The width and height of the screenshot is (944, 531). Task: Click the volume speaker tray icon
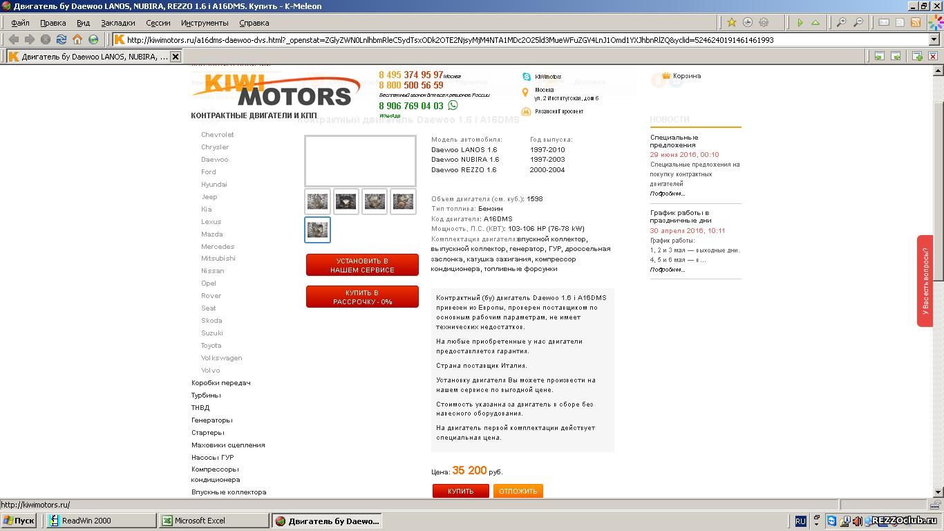[858, 521]
